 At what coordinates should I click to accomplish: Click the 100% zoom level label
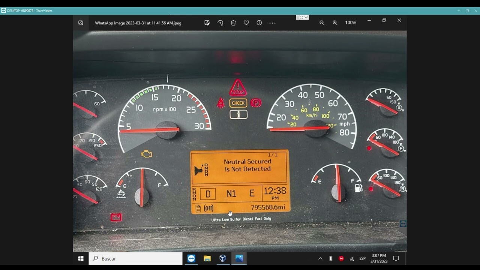point(351,23)
